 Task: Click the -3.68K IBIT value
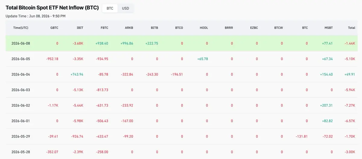[78, 43]
